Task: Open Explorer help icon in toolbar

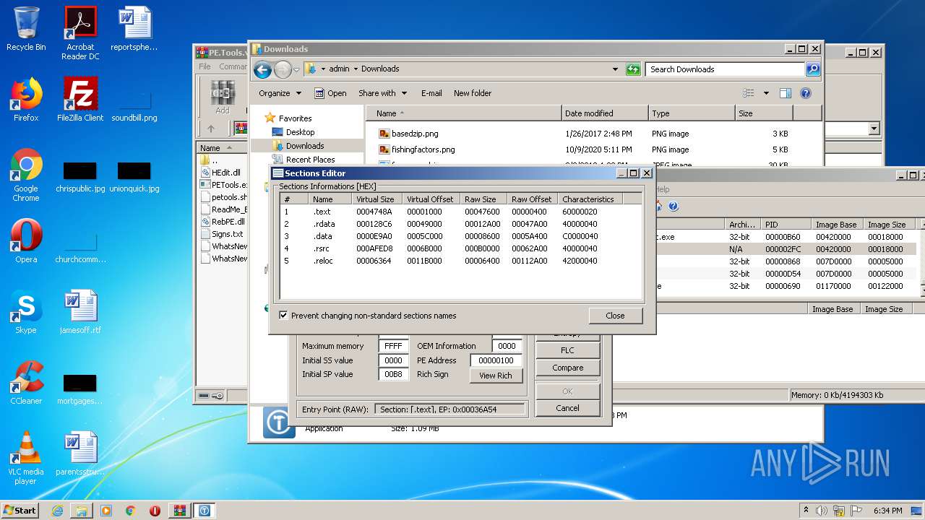Action: tap(806, 93)
